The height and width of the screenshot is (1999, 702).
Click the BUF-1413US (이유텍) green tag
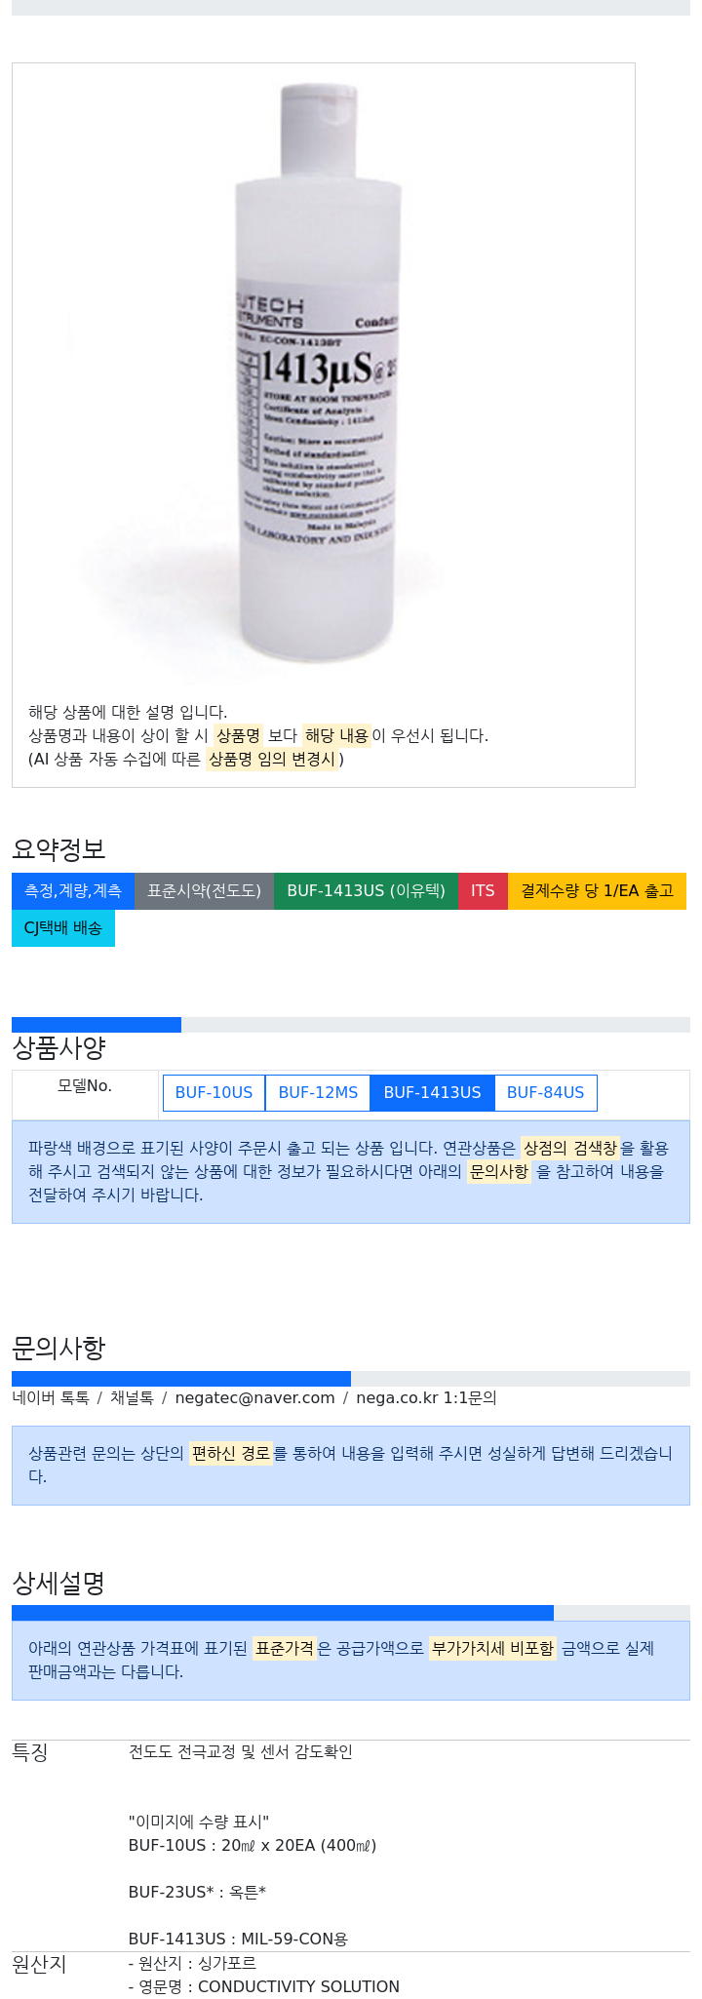click(366, 890)
